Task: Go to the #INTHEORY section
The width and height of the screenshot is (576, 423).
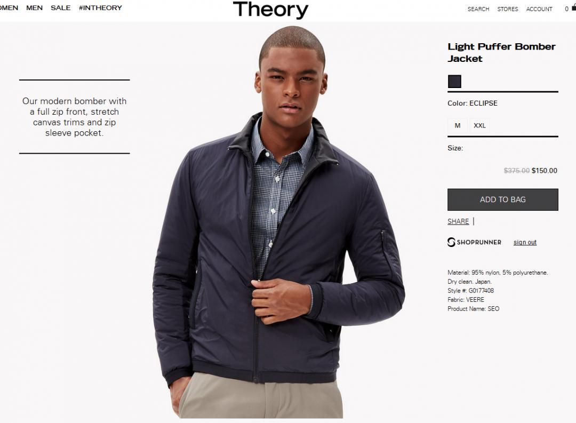Action: click(100, 7)
